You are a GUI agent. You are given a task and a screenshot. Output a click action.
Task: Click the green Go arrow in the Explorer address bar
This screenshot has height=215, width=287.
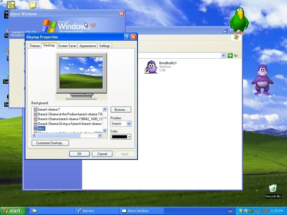click(230, 55)
